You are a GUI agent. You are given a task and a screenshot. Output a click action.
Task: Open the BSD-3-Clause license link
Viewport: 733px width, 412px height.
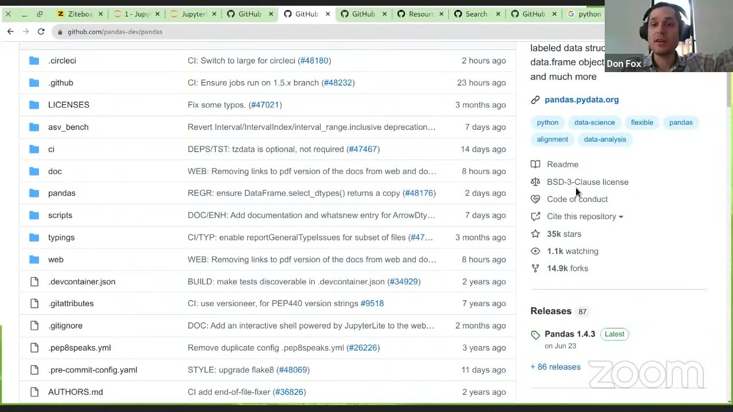pos(588,182)
